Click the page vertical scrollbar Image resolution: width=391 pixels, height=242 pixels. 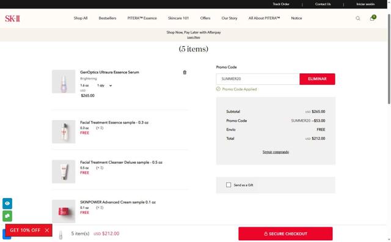point(389,59)
